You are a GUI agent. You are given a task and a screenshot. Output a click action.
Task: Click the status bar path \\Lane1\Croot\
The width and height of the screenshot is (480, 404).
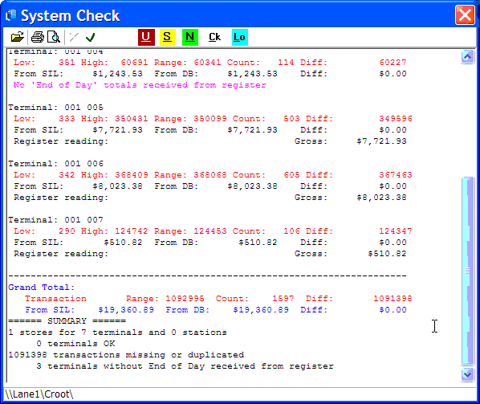click(39, 394)
